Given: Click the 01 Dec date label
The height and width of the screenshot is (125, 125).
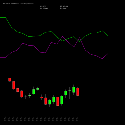Looking at the screenshot, I should pos(25,119).
